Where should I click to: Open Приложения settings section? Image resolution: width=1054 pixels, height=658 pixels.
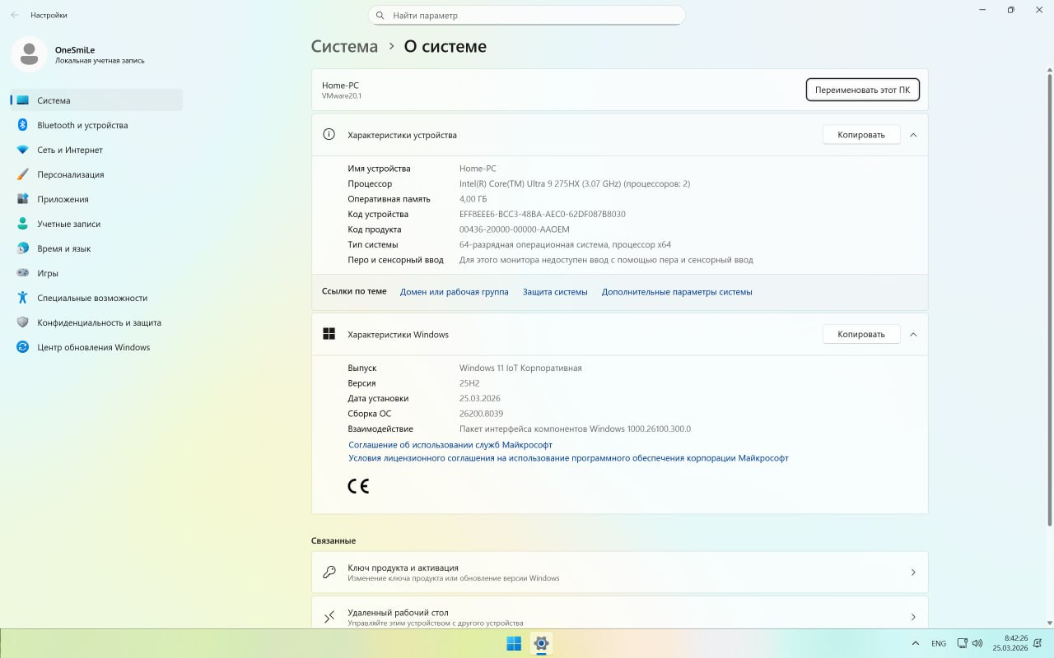coord(96,199)
